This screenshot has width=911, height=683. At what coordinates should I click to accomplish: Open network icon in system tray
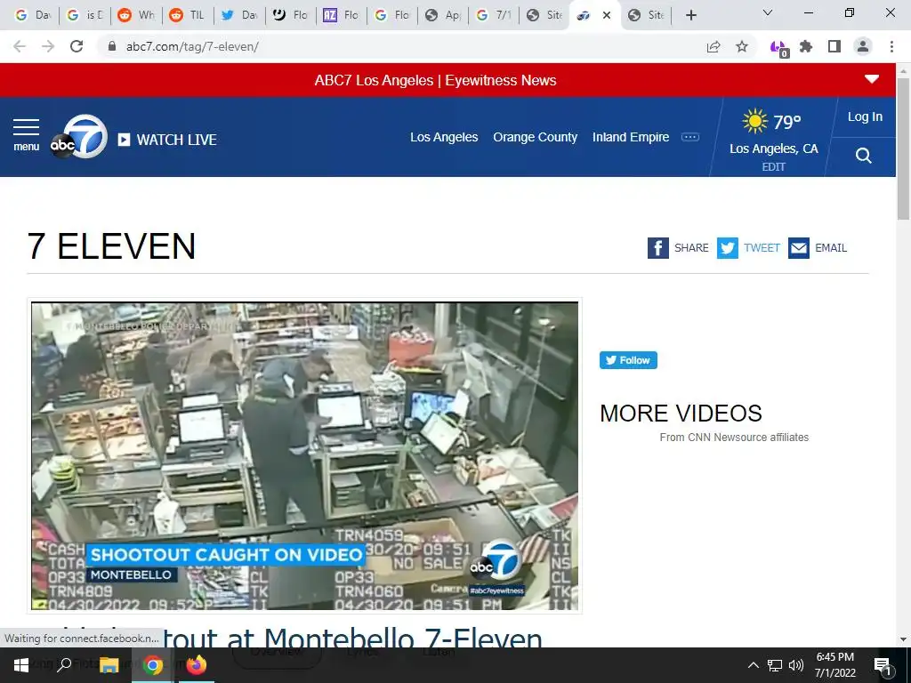coord(775,665)
